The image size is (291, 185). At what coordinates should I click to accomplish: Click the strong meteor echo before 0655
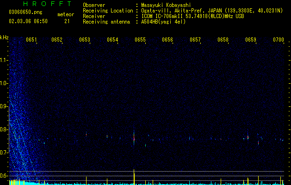click(134, 138)
